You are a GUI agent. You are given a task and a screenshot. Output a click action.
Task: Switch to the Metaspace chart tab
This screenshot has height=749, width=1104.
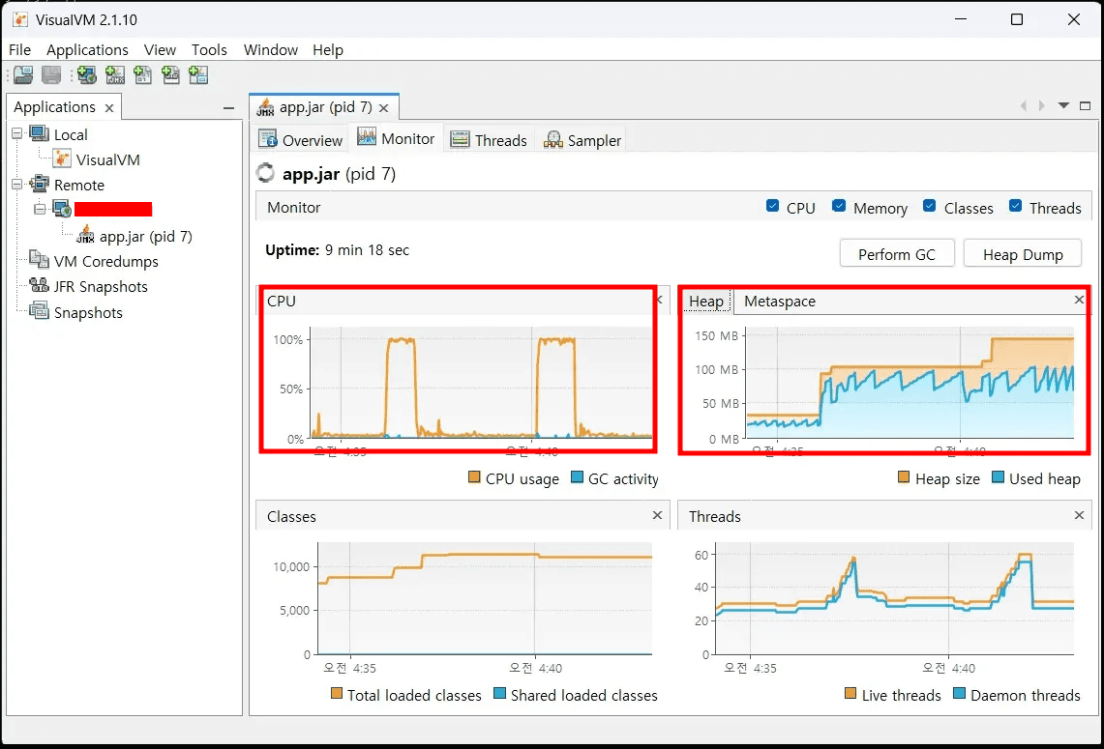coord(779,302)
